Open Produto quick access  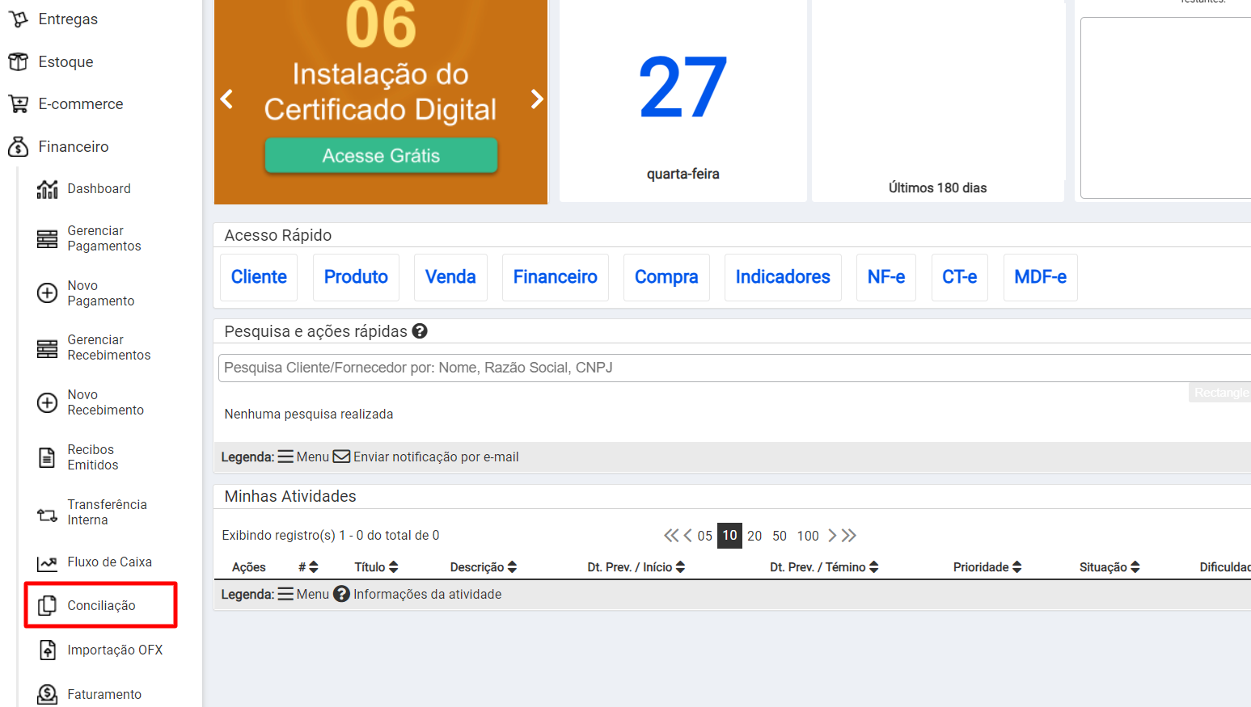point(356,277)
